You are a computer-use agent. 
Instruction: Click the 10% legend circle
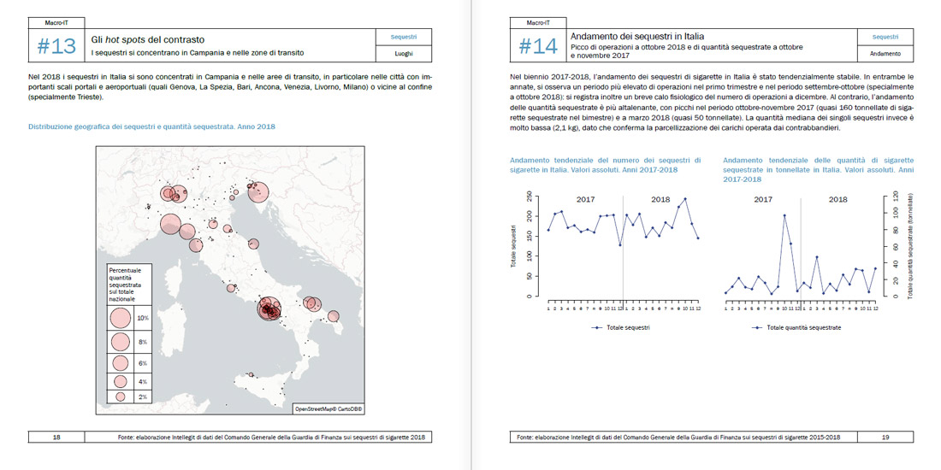[121, 318]
